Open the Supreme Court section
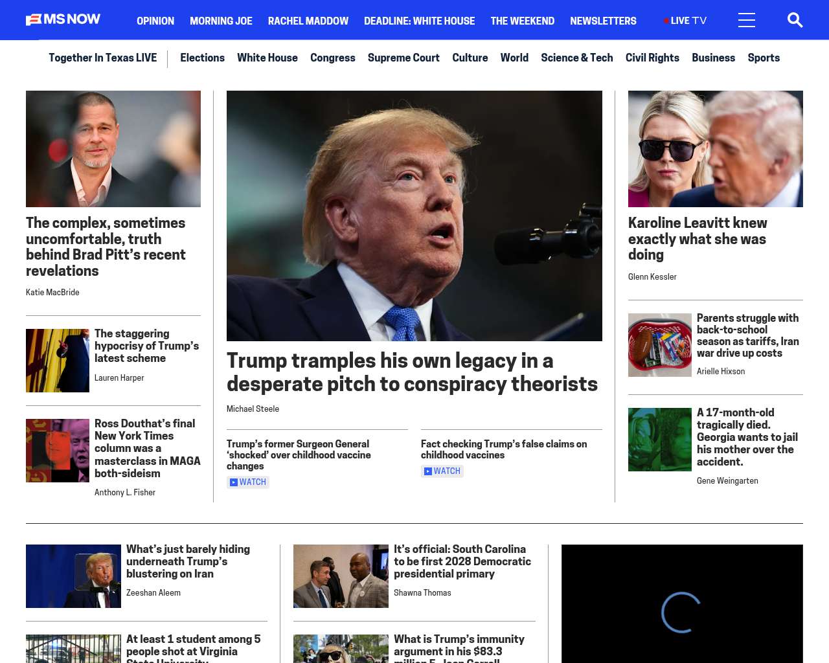 (x=403, y=58)
